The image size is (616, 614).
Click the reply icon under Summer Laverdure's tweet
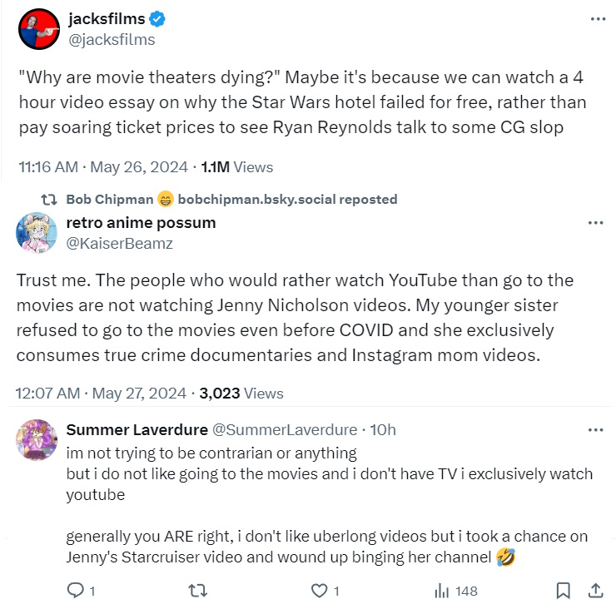tap(75, 591)
